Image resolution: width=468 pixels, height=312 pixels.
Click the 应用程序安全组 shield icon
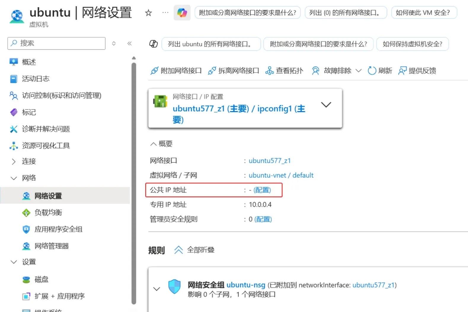(26, 229)
